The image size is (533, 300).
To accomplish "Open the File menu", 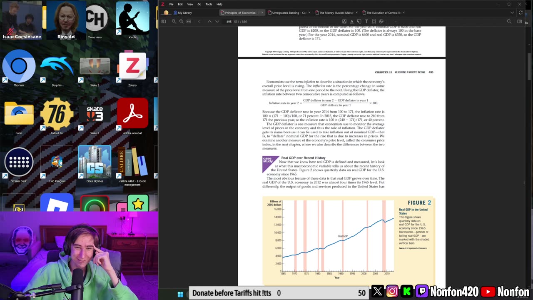I will pos(171,4).
